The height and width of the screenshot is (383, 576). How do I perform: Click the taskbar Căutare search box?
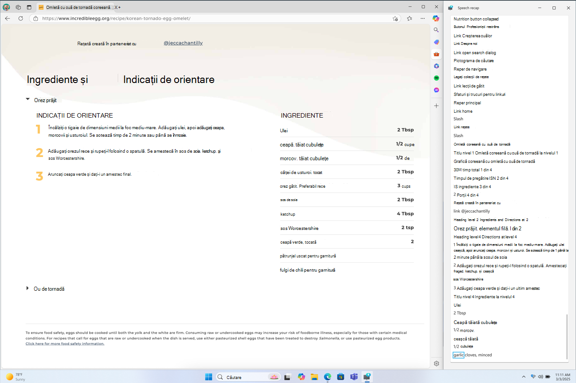coord(249,377)
